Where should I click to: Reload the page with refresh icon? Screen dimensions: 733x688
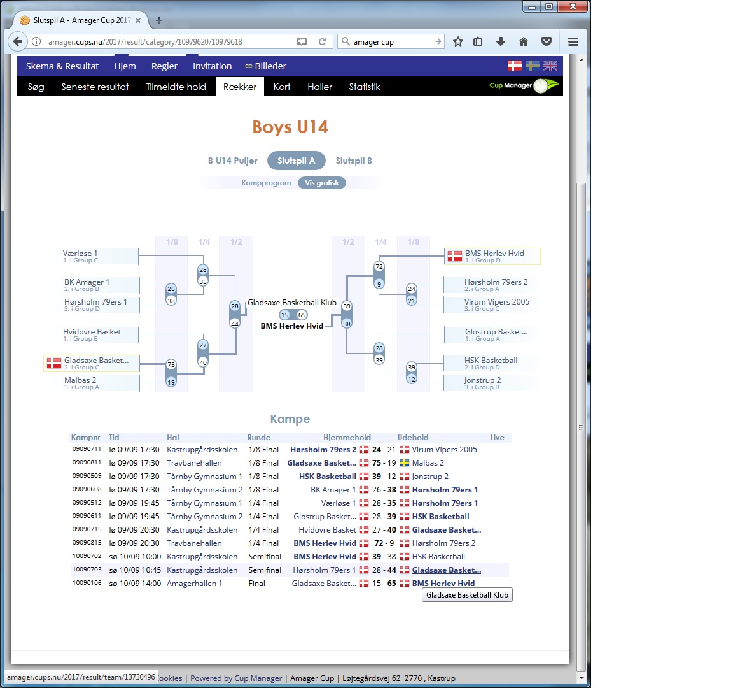coord(323,41)
